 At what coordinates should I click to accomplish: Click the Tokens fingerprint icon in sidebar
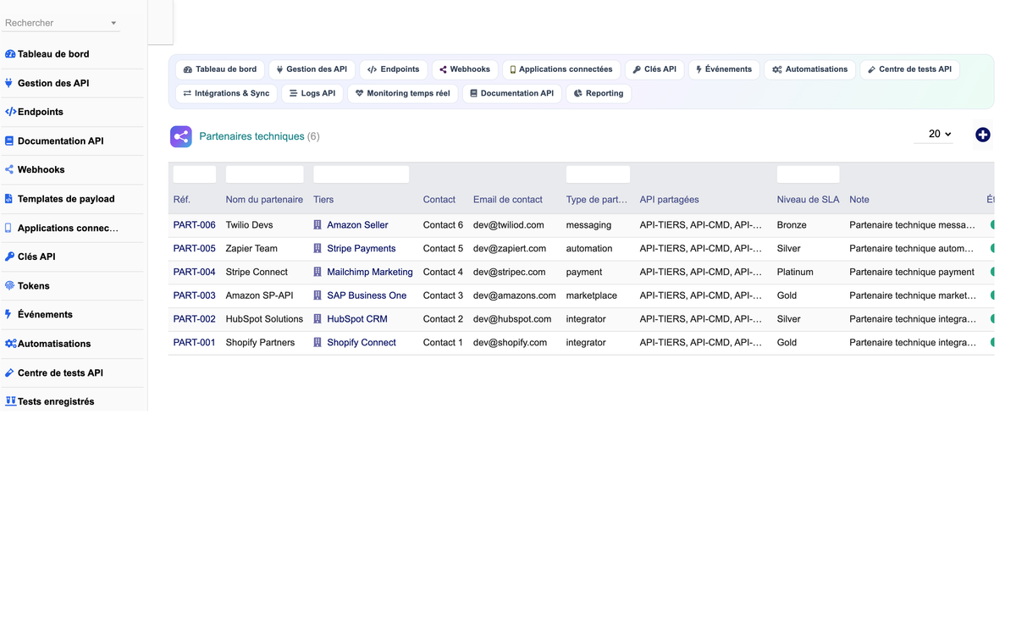(x=9, y=286)
